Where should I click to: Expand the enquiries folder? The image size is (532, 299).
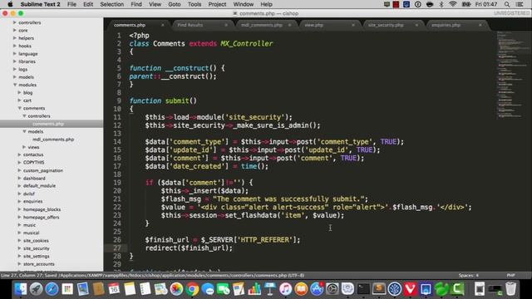coord(20,201)
